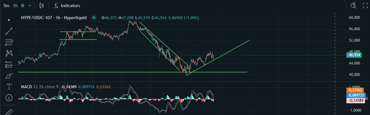This screenshot has width=370, height=115.
Task: Click the low value L45,970
Action: (143, 18)
